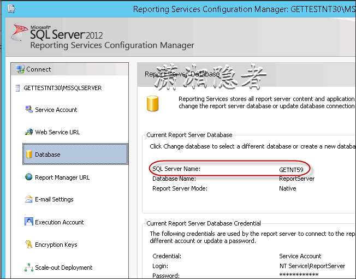356x279 pixels.
Task: Open the E-mail Settings page
Action: tap(54, 199)
